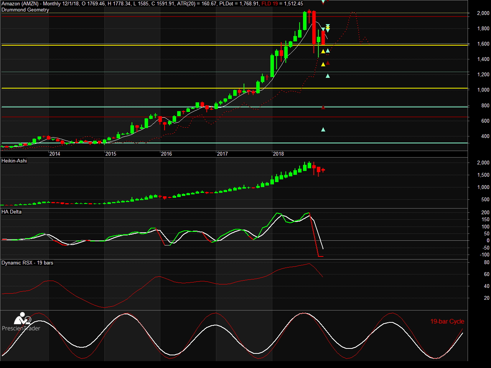Viewport: 491px width, 368px height.
Task: Click 1,500 on the Heikin-Ashi axis
Action: pos(483,175)
